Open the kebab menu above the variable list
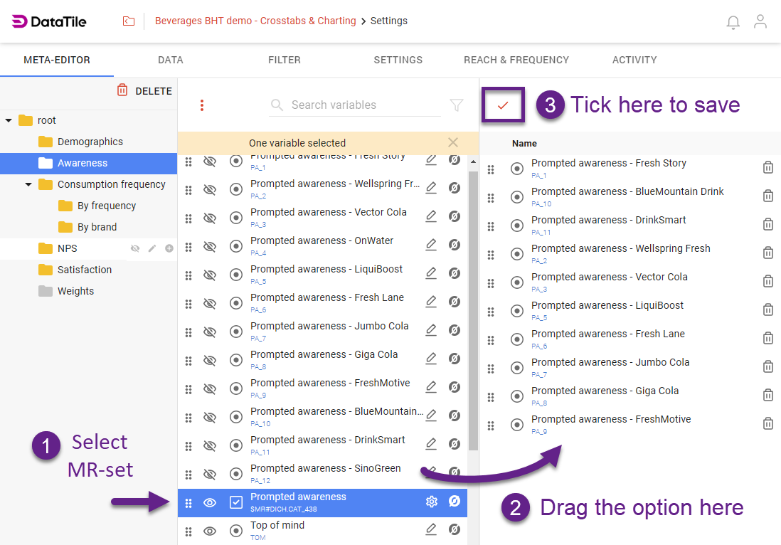The height and width of the screenshot is (545, 781). pos(202,105)
